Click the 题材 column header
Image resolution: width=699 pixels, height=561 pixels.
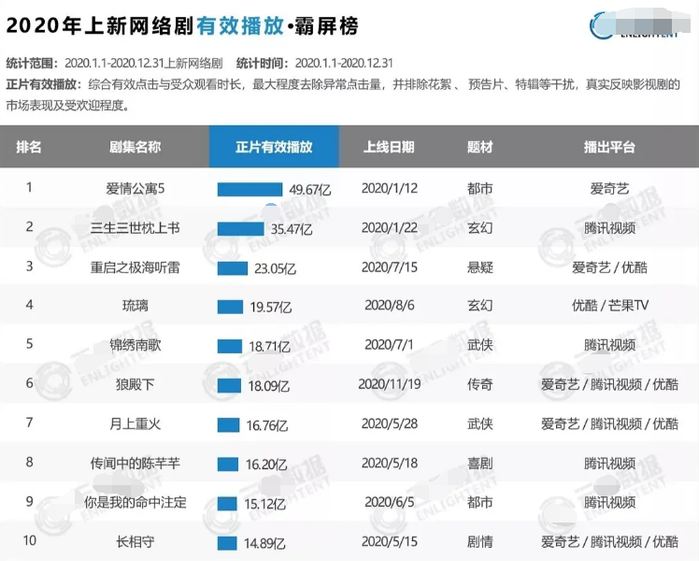tap(480, 146)
